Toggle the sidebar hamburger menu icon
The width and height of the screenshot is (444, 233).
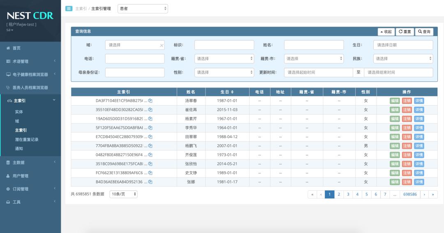[x=69, y=9]
